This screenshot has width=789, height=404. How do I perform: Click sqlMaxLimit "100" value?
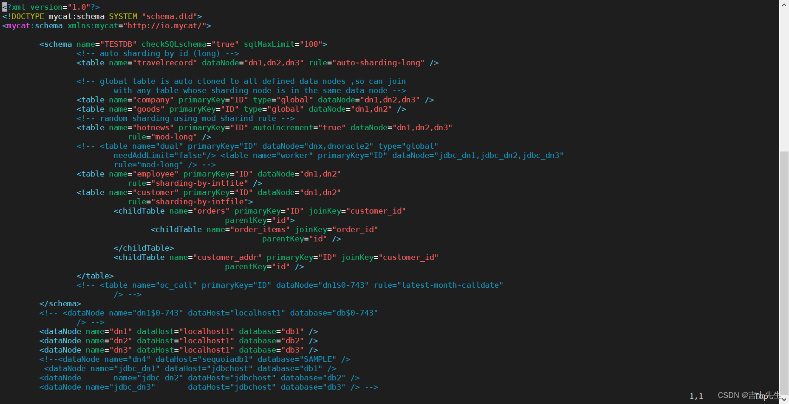click(311, 44)
